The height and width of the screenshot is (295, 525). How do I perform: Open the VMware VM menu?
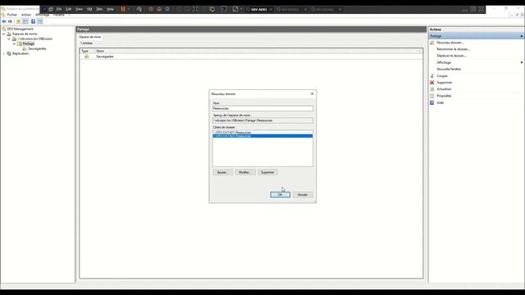89,9
